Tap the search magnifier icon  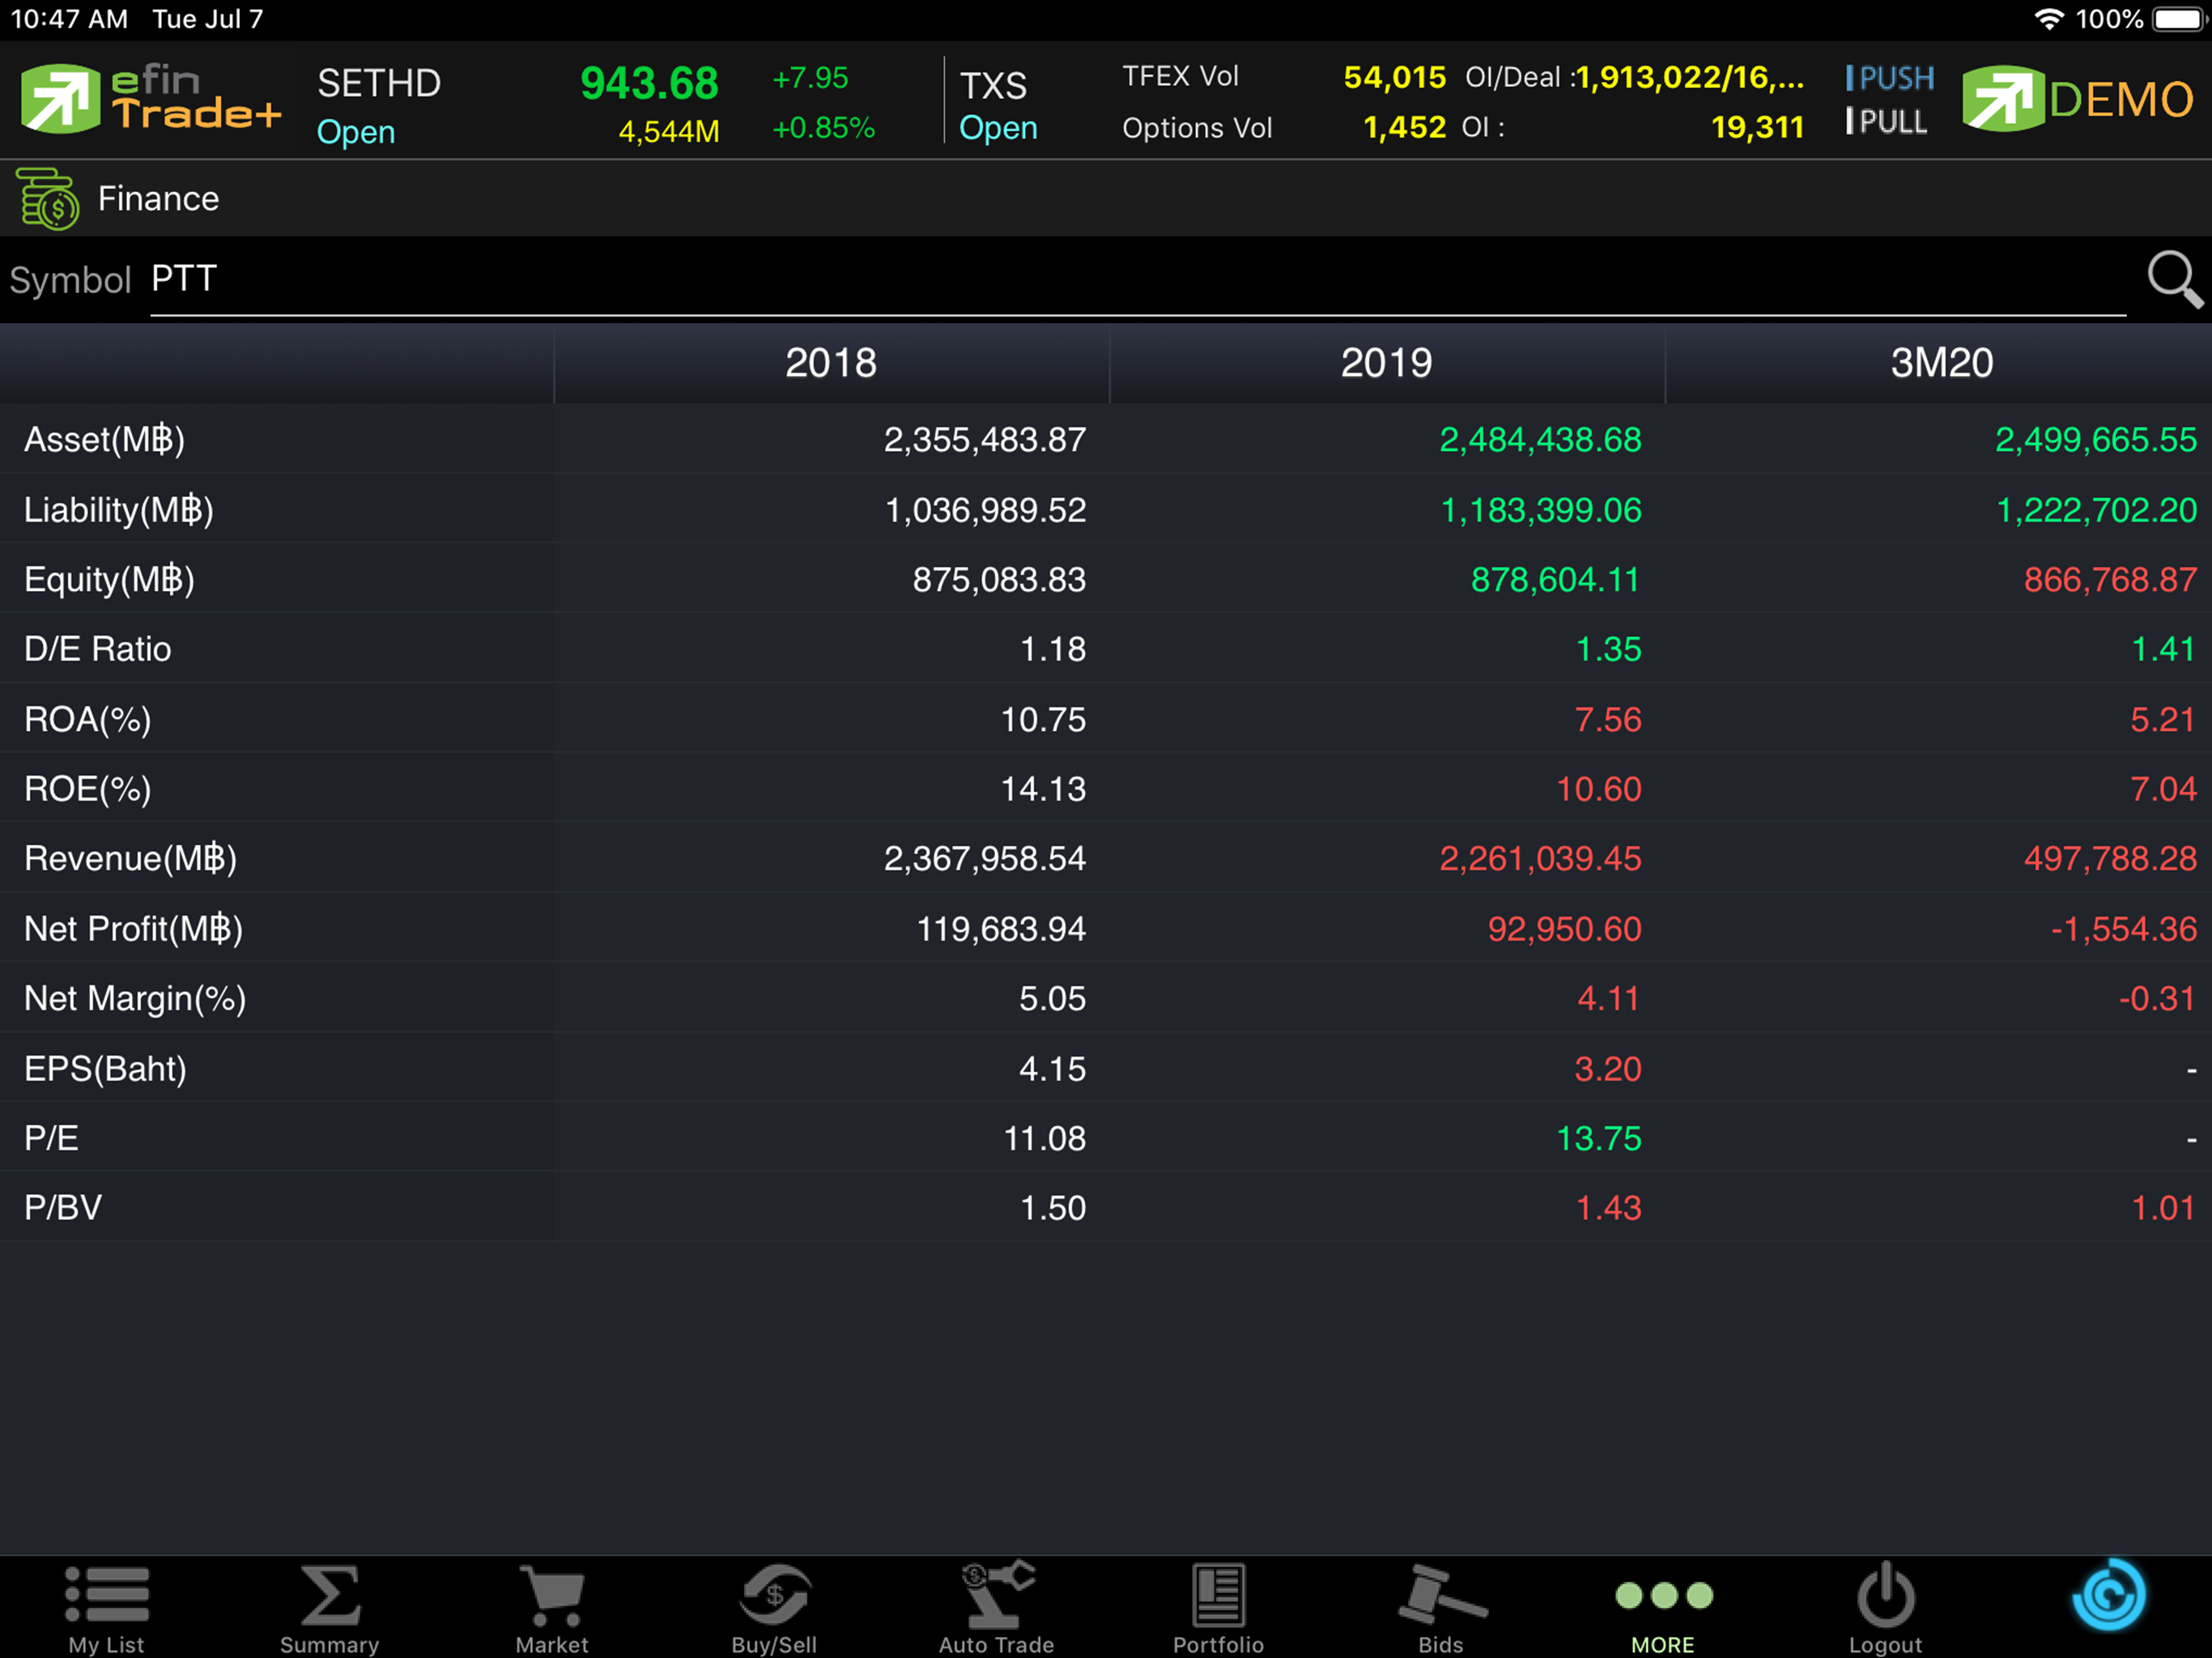coord(2174,280)
